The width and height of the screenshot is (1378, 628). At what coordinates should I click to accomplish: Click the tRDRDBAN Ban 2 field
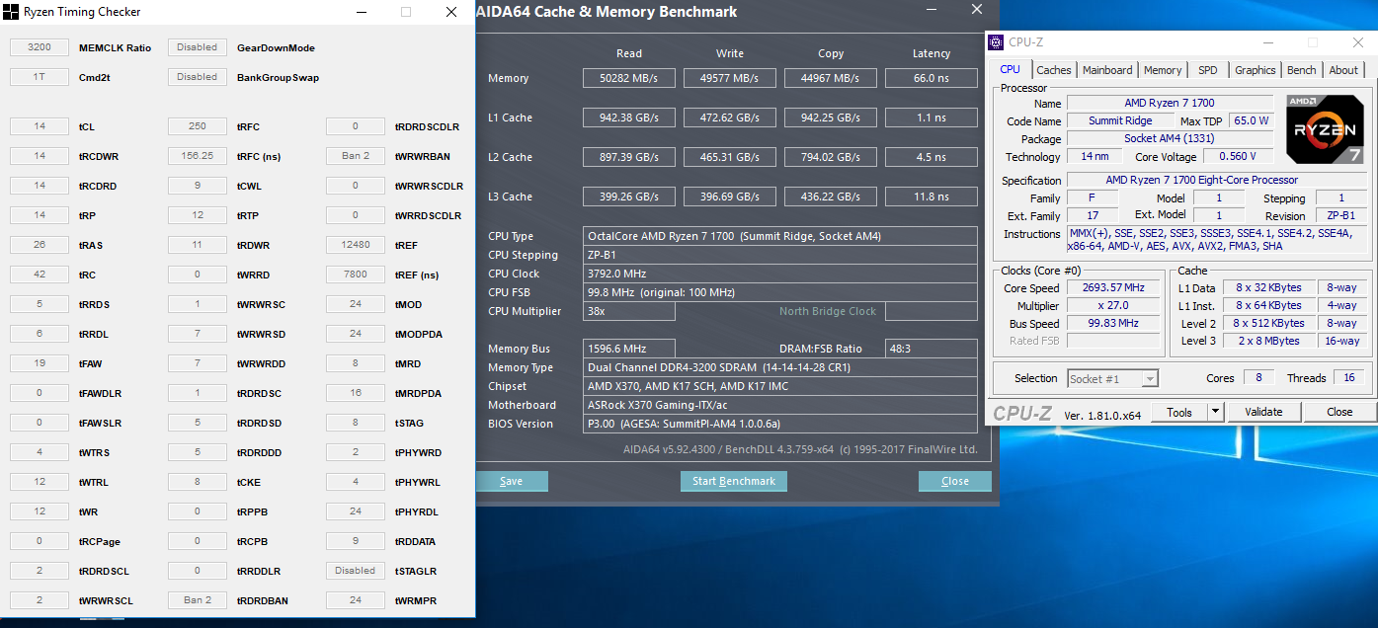[198, 600]
